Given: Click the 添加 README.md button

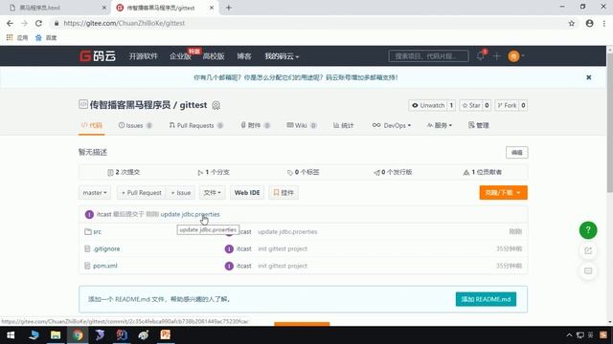Looking at the screenshot, I should click(x=486, y=299).
